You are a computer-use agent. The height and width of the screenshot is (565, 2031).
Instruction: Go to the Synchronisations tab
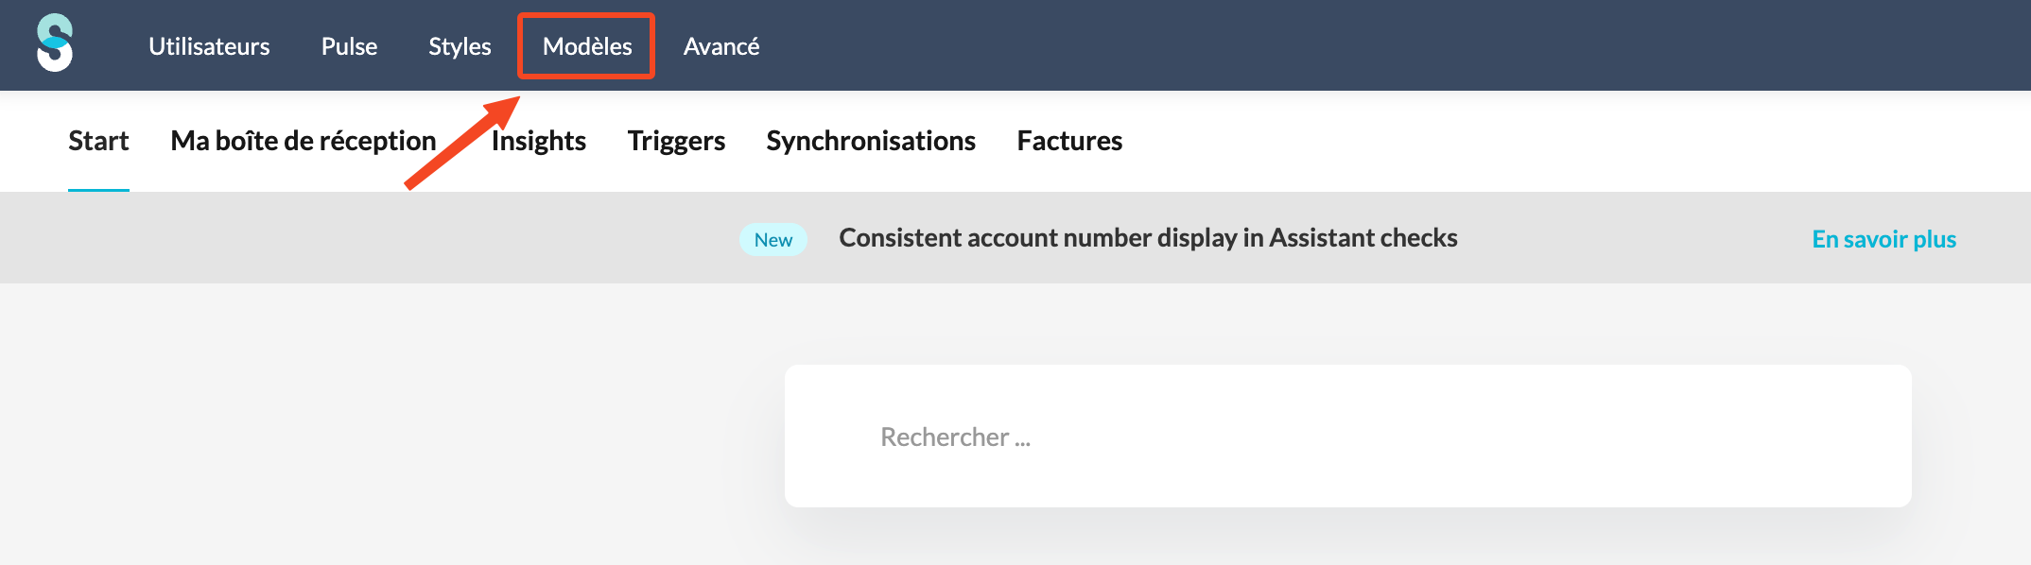click(871, 141)
